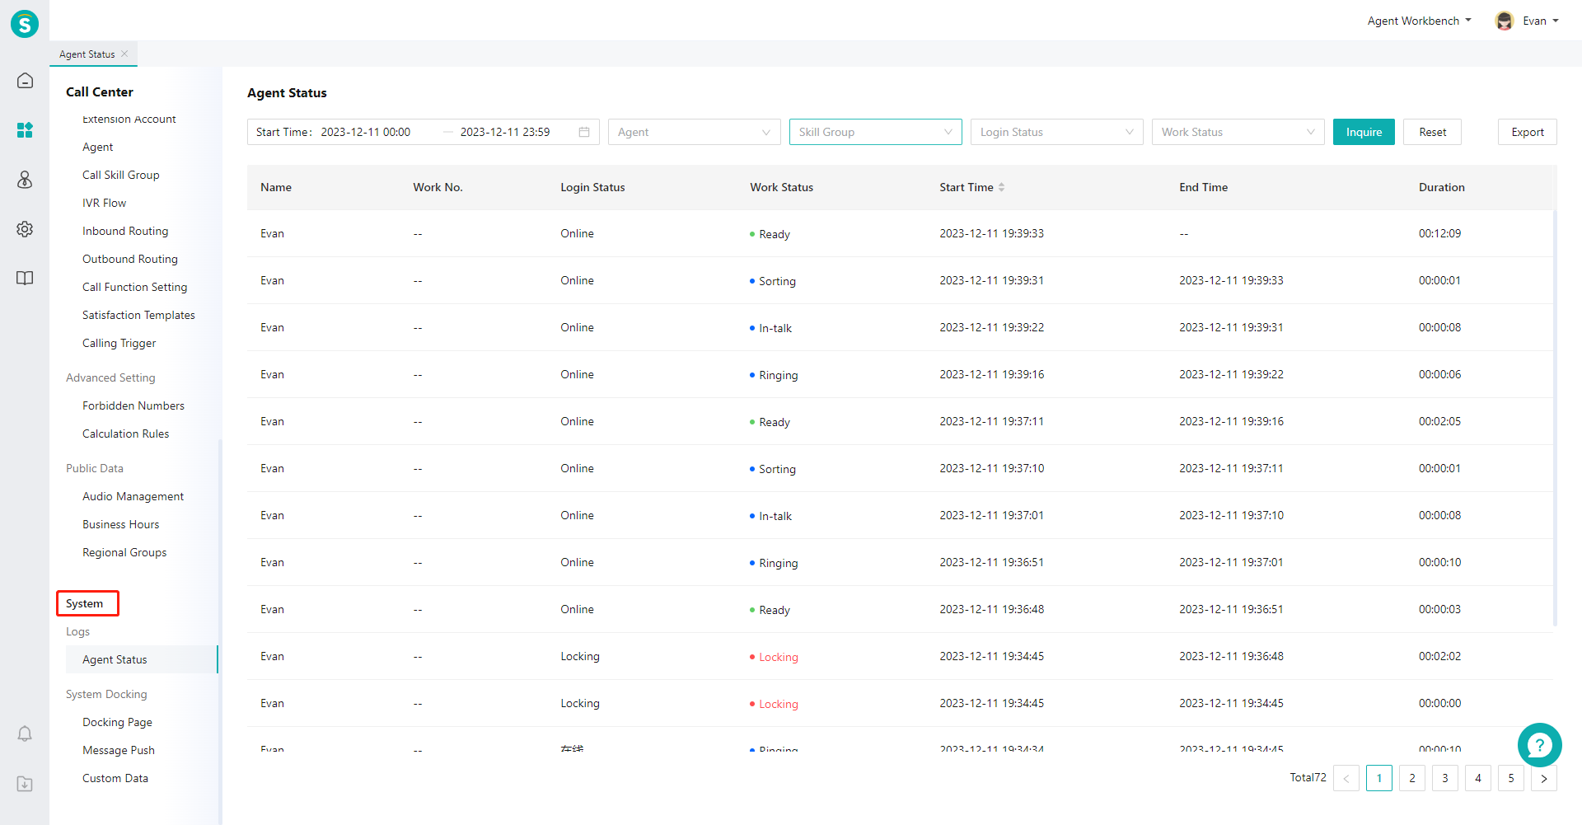Image resolution: width=1582 pixels, height=825 pixels.
Task: Open the Work Status dropdown
Action: (1238, 132)
